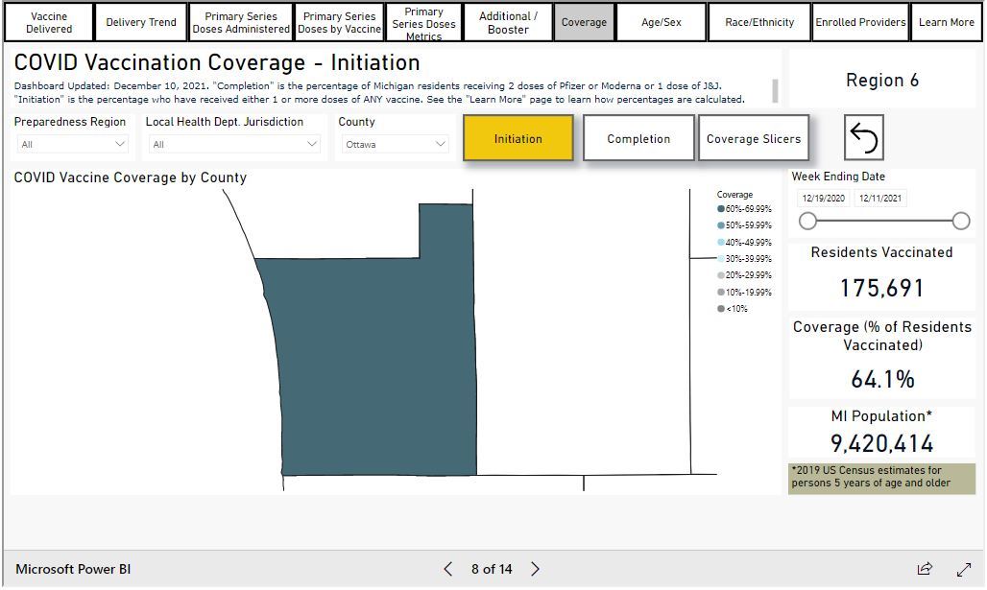
Task: Click the share icon in footer
Action: (925, 569)
